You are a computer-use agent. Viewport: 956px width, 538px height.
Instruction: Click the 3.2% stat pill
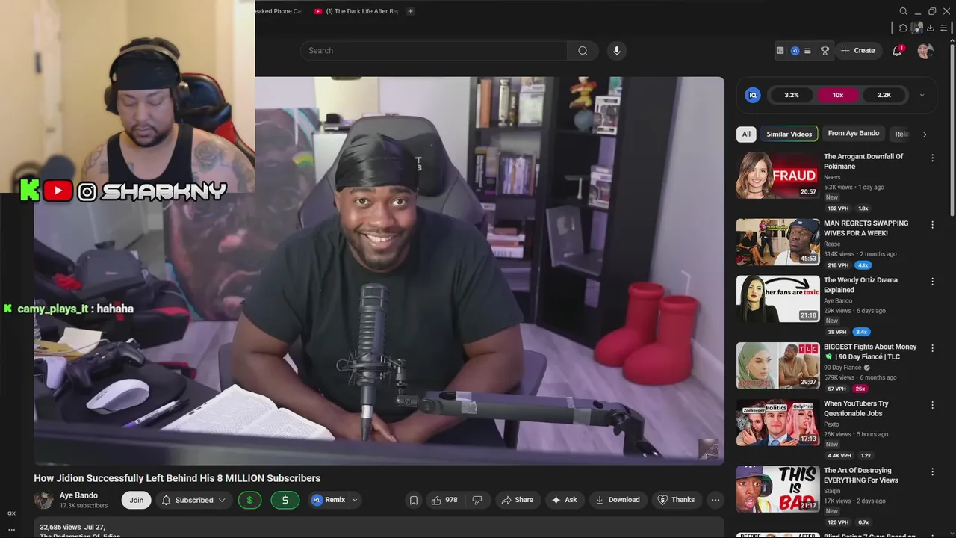[x=792, y=95]
